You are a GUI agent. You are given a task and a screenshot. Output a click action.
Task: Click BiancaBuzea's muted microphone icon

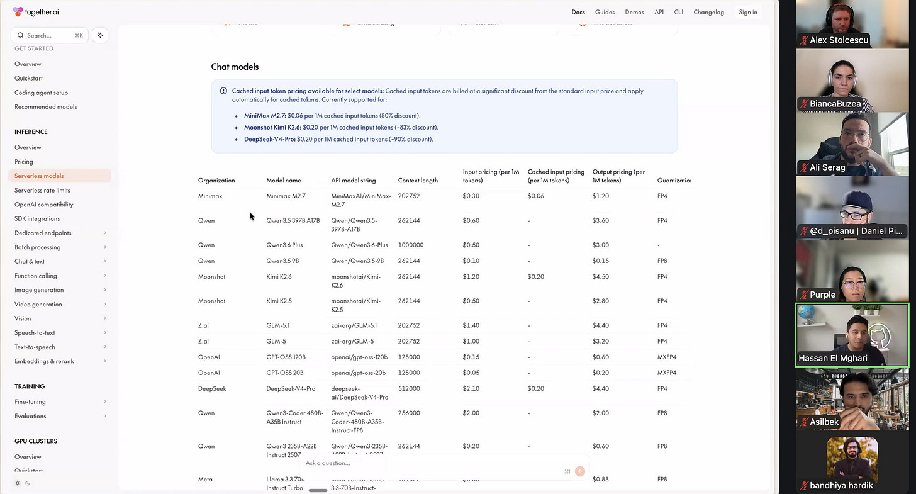pos(803,104)
